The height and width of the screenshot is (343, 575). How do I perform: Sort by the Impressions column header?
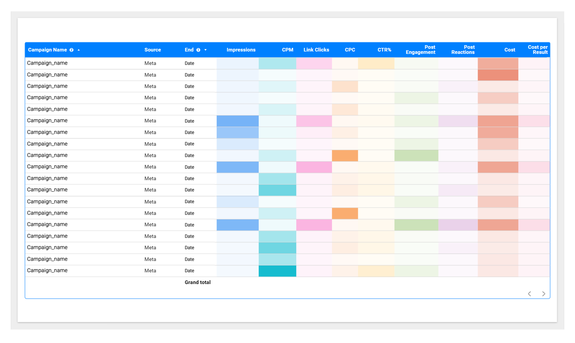tap(241, 50)
